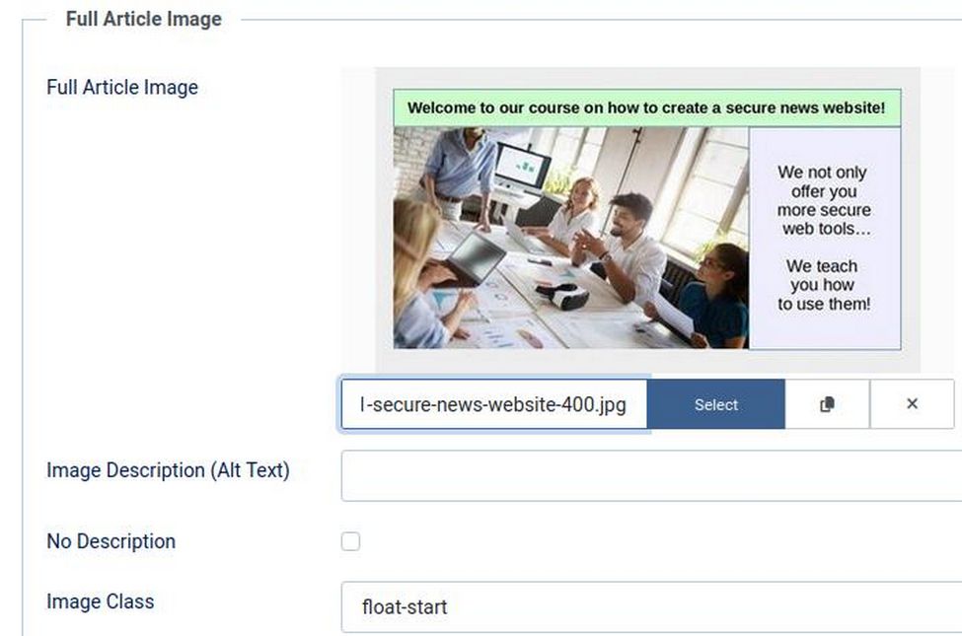Click into the Image Description alt text box

tap(651, 476)
